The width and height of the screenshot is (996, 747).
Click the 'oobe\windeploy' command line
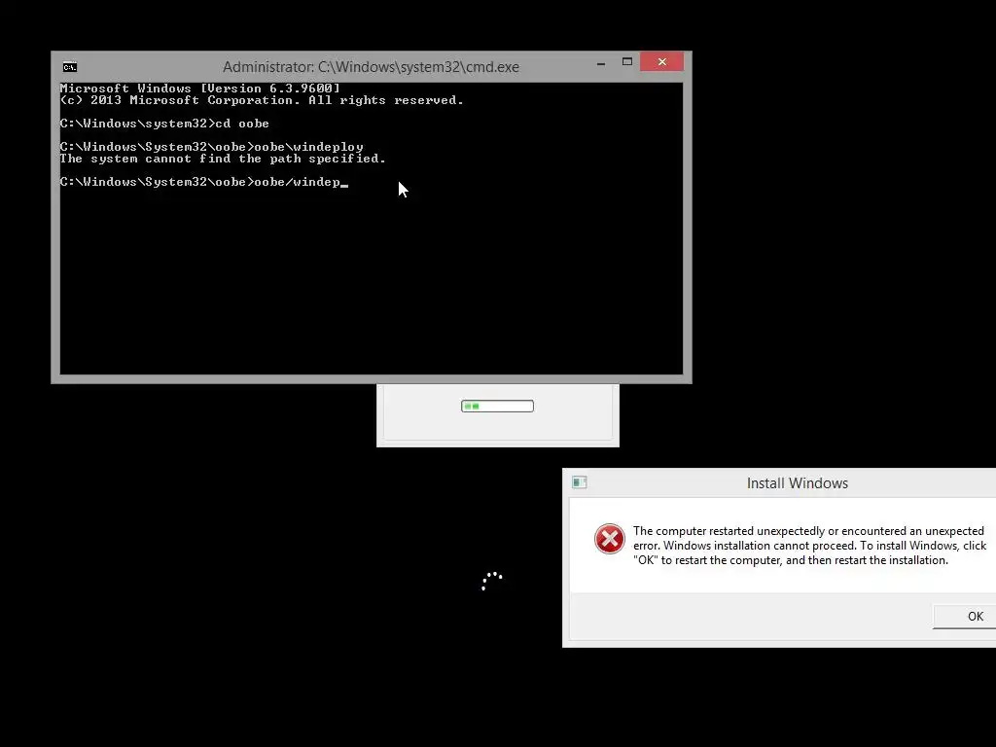[x=211, y=147]
